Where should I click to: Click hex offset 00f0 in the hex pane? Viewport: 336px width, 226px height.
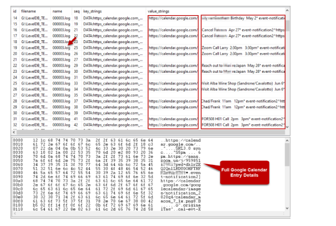click(17, 201)
